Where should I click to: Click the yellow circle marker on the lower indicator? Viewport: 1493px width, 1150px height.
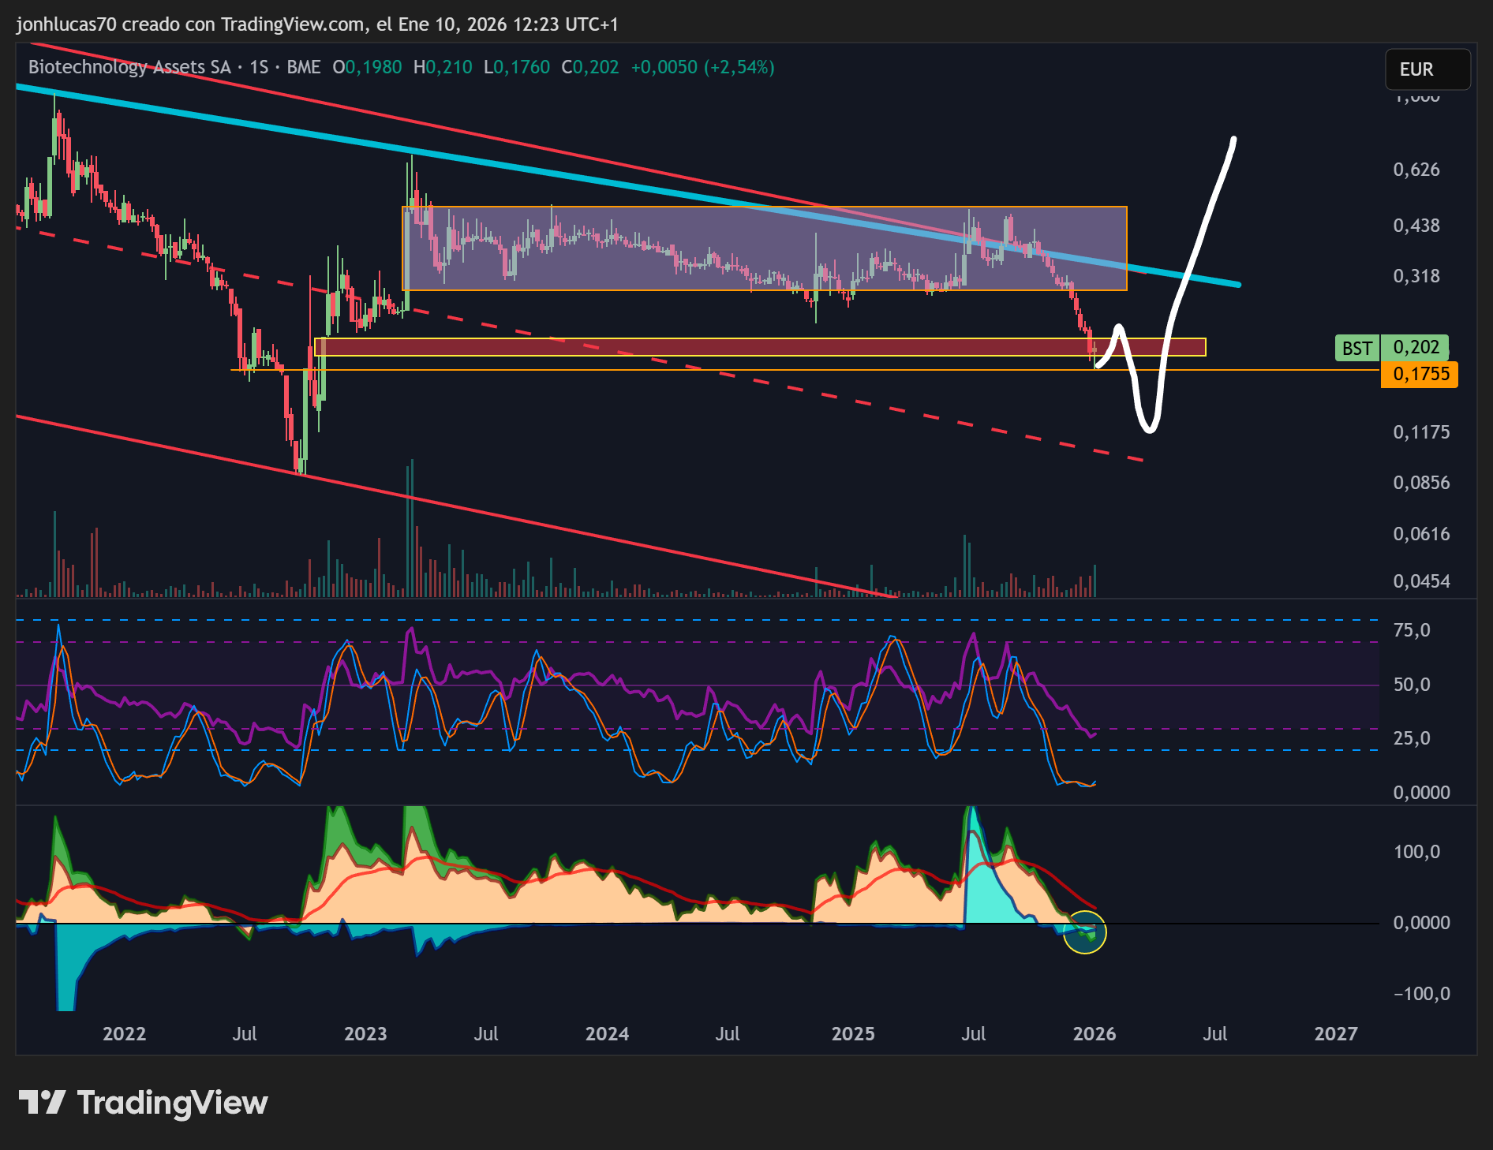1084,932
